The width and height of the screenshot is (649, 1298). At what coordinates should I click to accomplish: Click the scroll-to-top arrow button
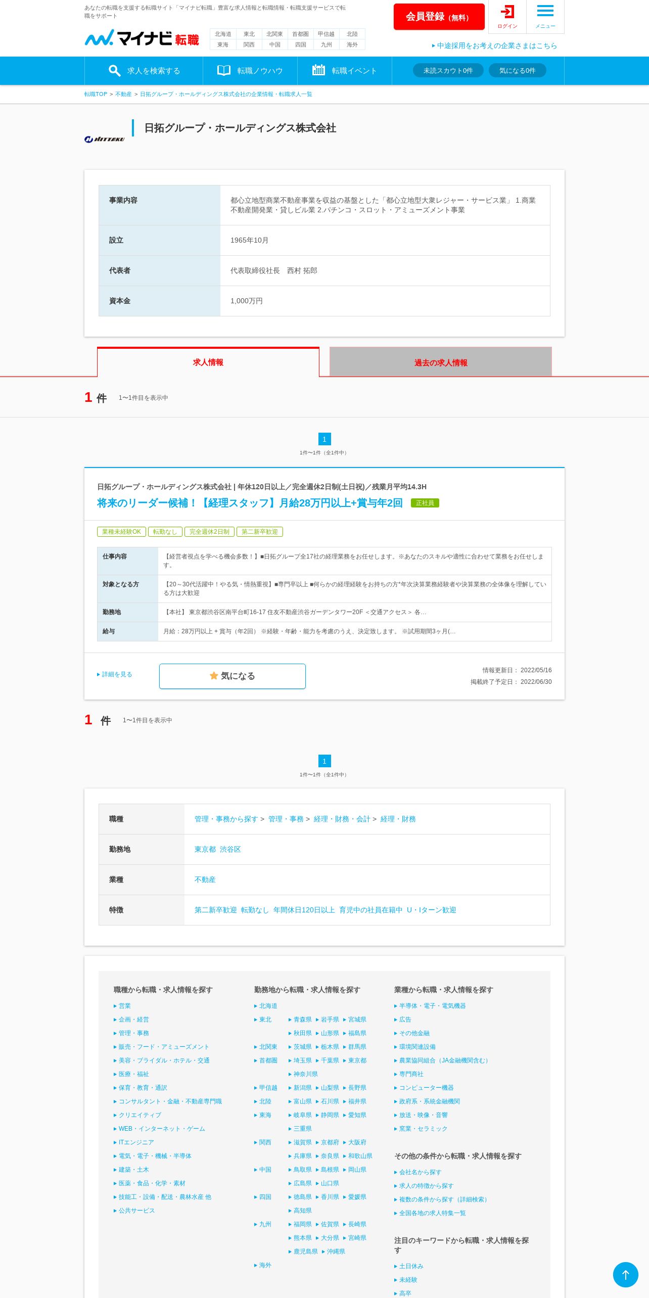(626, 1275)
